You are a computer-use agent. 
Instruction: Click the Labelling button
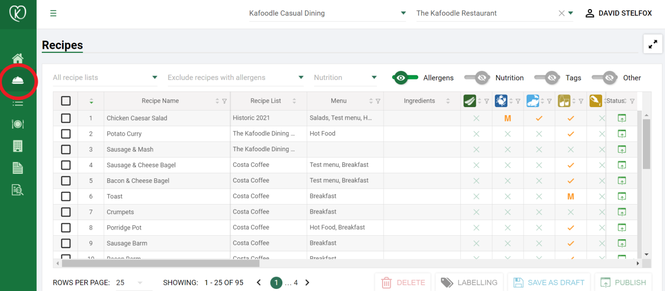[469, 282]
